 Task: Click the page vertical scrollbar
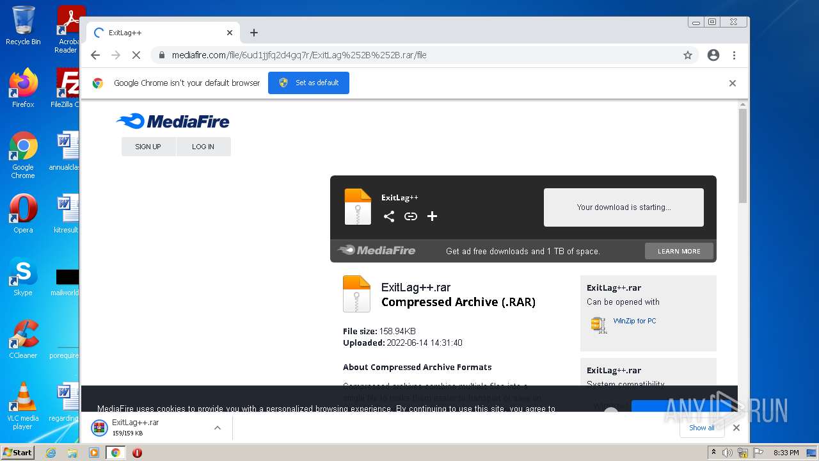[x=742, y=156]
